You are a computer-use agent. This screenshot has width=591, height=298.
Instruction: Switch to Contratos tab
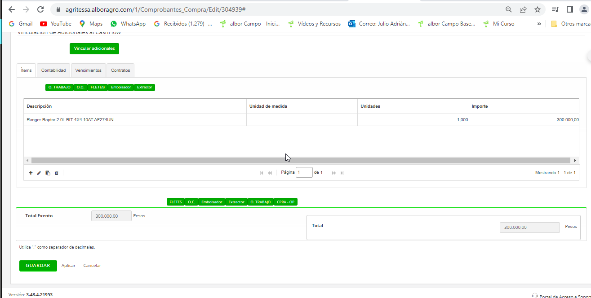click(x=120, y=70)
